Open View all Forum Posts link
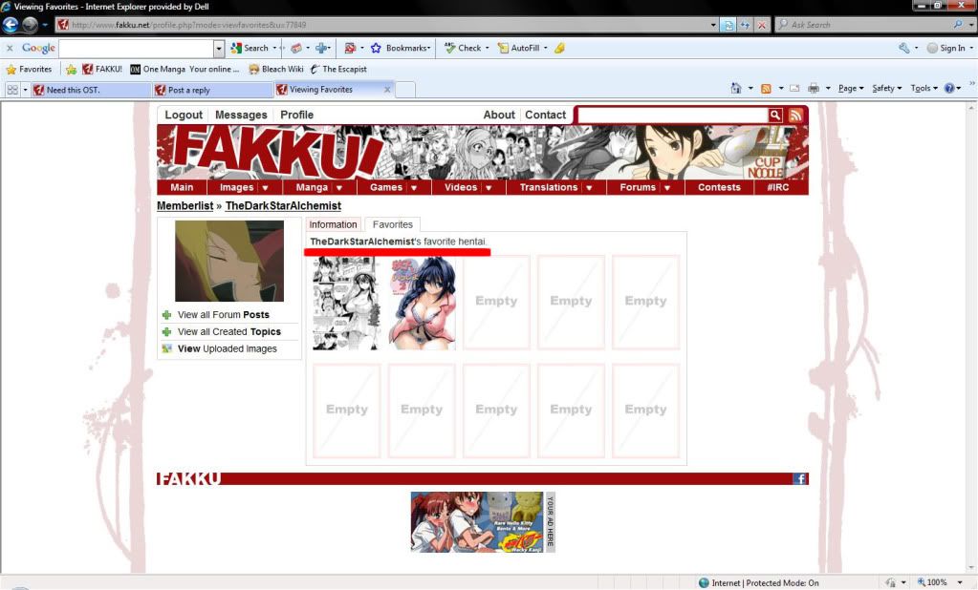978x590 pixels. click(223, 314)
